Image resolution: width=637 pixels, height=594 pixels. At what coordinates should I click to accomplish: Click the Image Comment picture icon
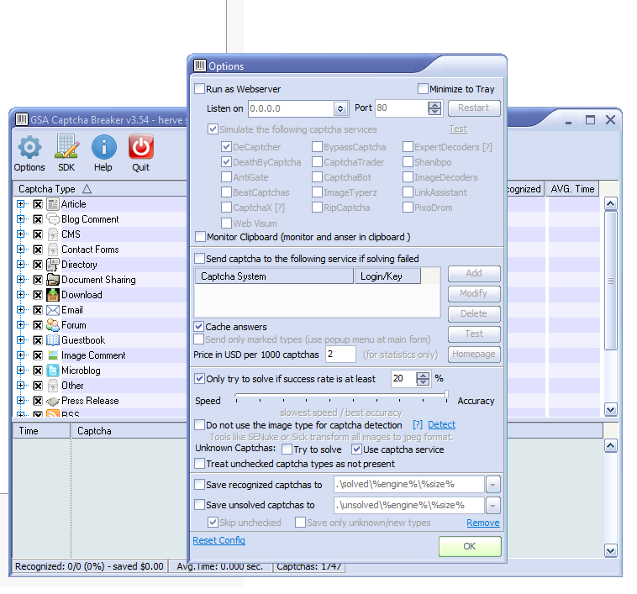(x=53, y=355)
